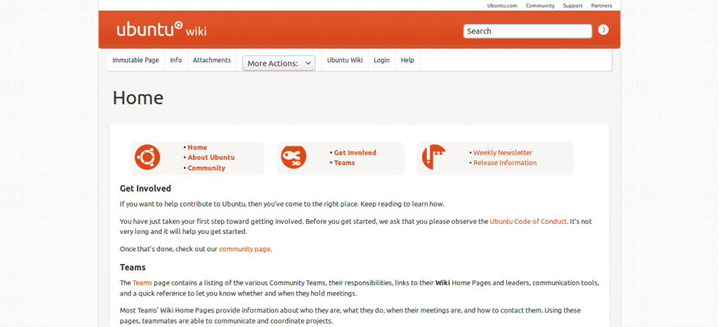Open the Partners top link
This screenshot has width=719, height=327.
(602, 6)
